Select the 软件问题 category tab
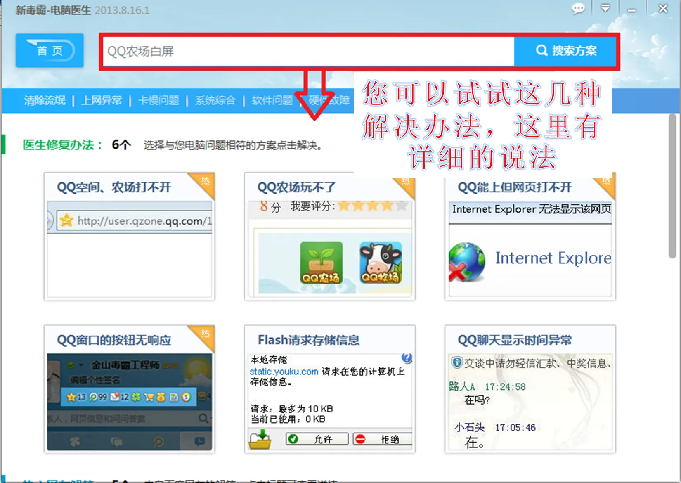The image size is (681, 483). click(272, 100)
